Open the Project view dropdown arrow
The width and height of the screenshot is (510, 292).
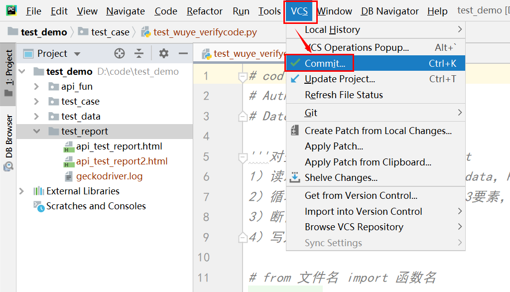click(77, 54)
